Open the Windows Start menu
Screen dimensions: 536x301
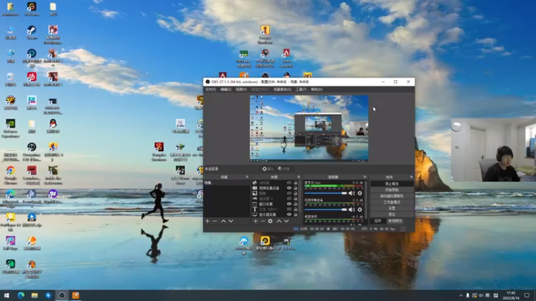(x=7, y=295)
